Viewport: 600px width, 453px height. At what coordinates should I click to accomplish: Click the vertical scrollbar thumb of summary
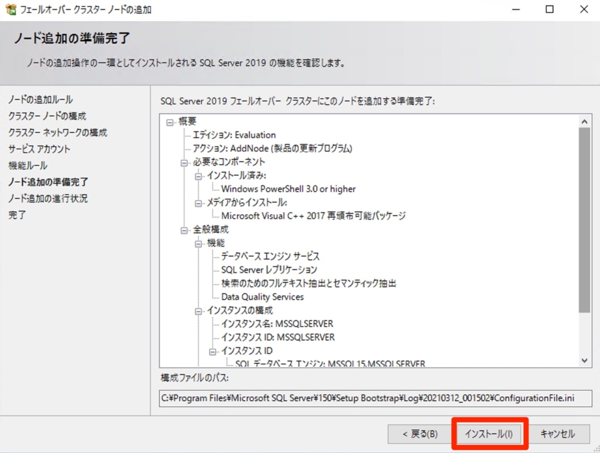click(x=584, y=220)
